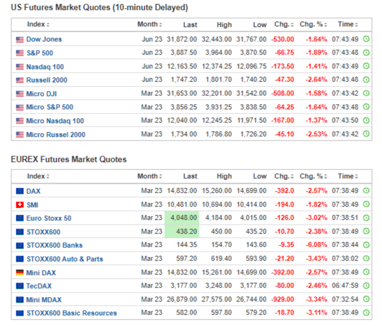Click the clock icon in the DAX row

[366, 190]
